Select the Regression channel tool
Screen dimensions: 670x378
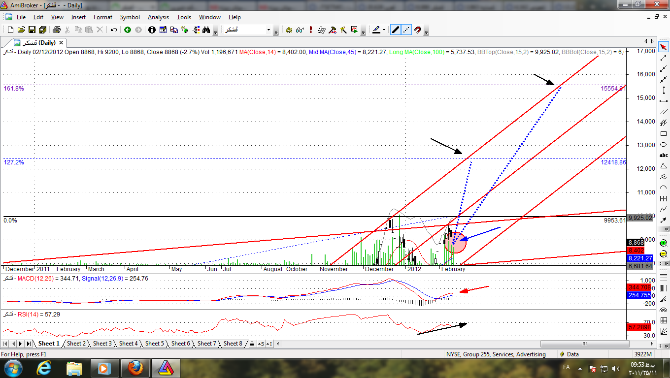[x=663, y=123]
